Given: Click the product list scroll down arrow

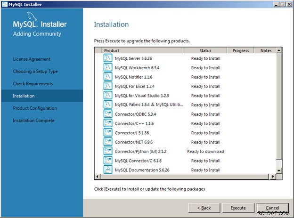Looking at the screenshot, I should point(279,170).
